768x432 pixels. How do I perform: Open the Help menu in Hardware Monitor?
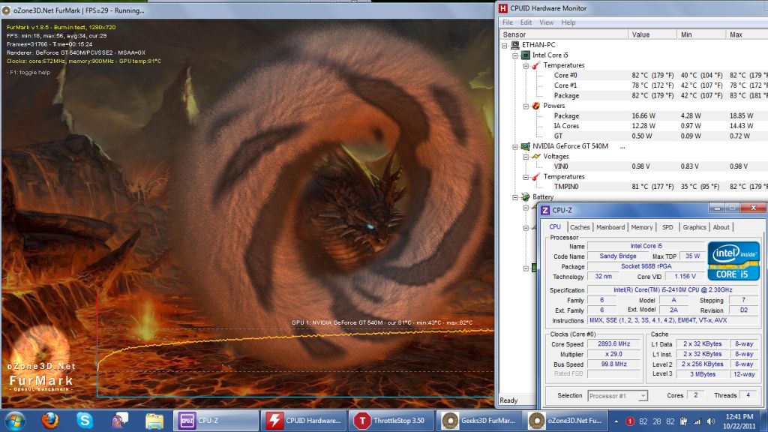568,22
